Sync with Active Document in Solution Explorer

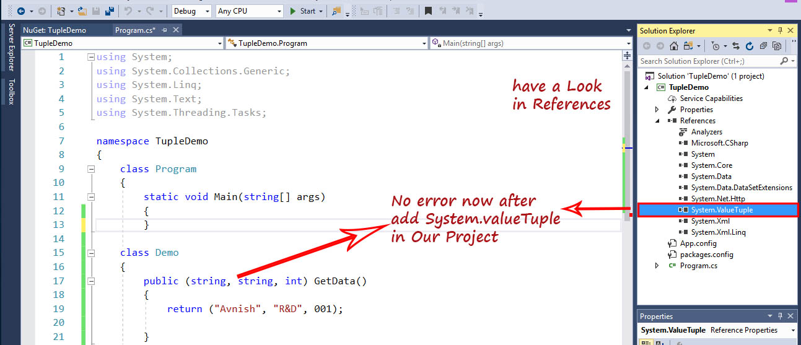tap(736, 46)
